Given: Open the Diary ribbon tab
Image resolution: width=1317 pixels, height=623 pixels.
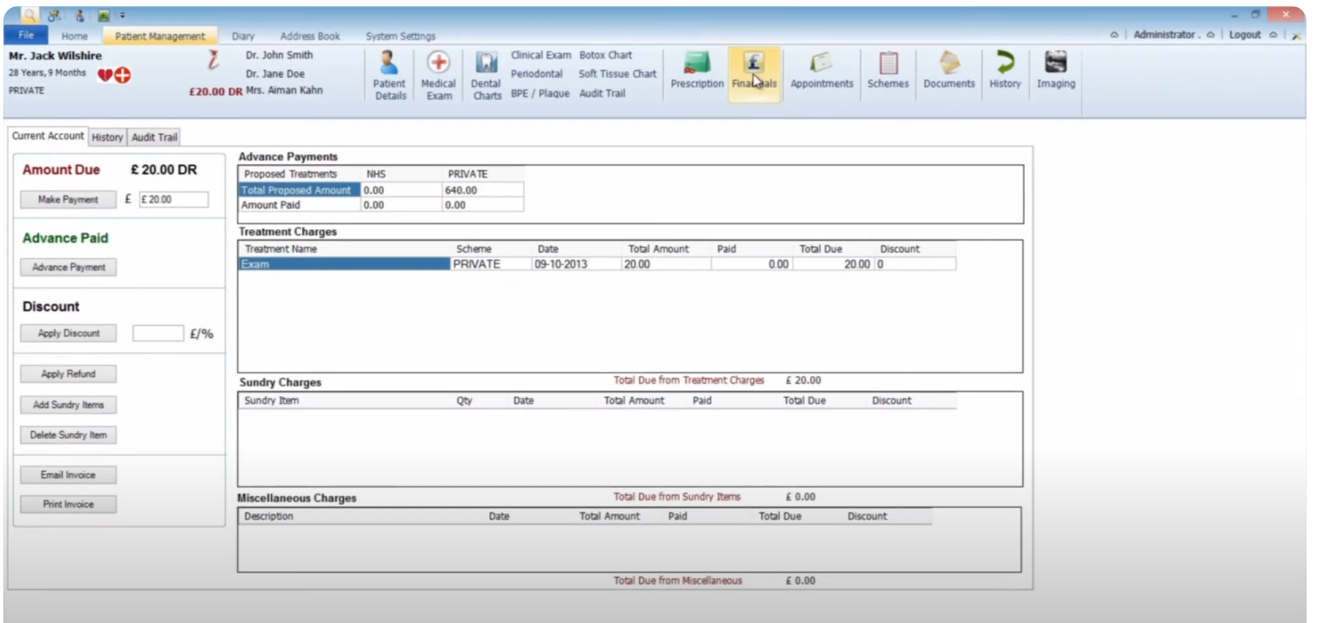Looking at the screenshot, I should [x=243, y=36].
